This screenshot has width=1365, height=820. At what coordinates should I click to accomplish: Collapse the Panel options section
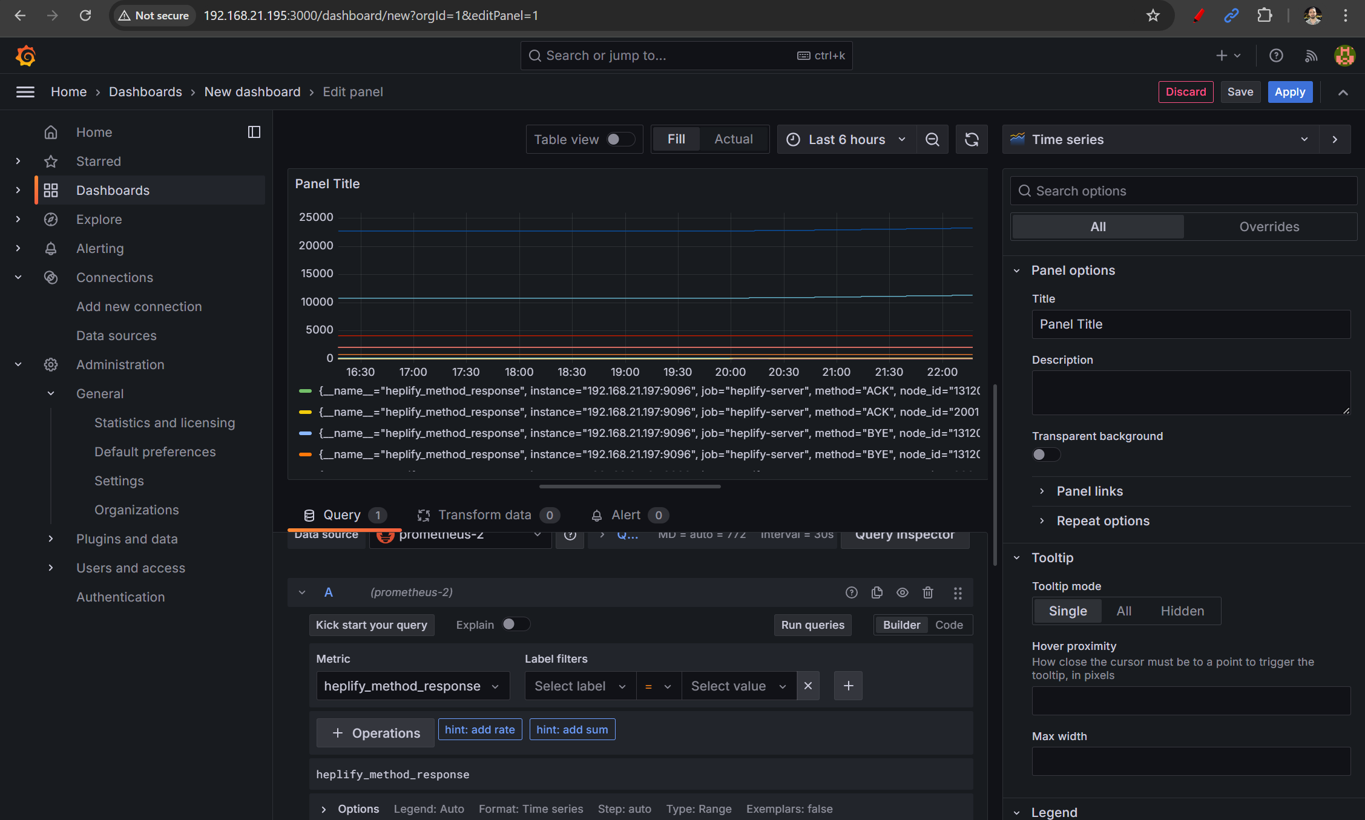1073,271
